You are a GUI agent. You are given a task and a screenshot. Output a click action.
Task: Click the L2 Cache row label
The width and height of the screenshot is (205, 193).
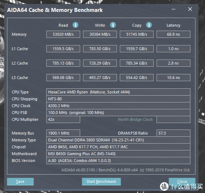click(20, 63)
